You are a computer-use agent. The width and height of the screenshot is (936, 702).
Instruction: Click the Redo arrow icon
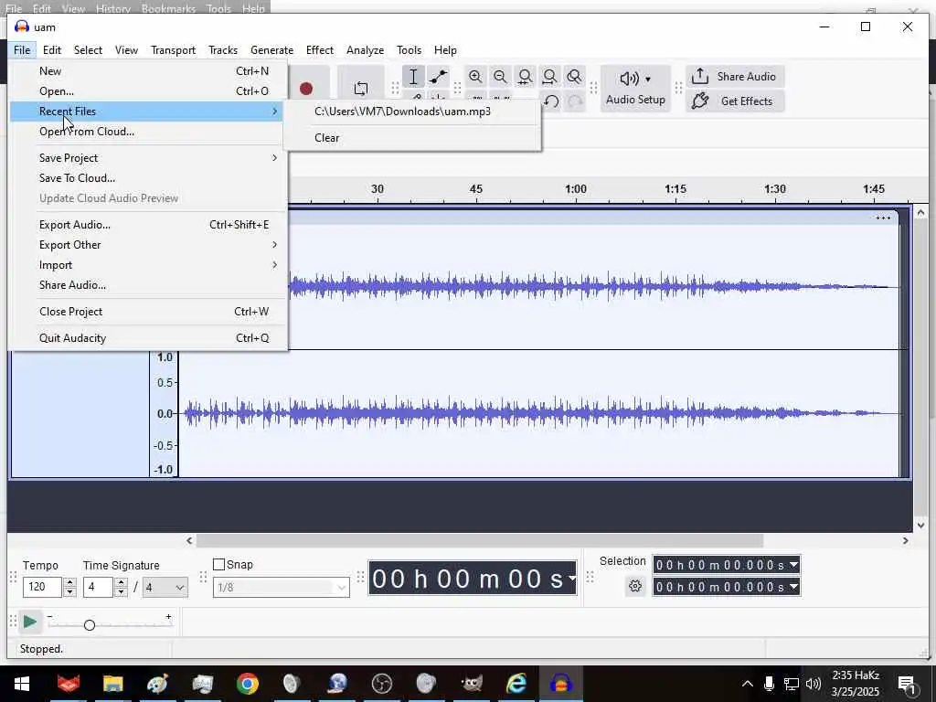576,101
